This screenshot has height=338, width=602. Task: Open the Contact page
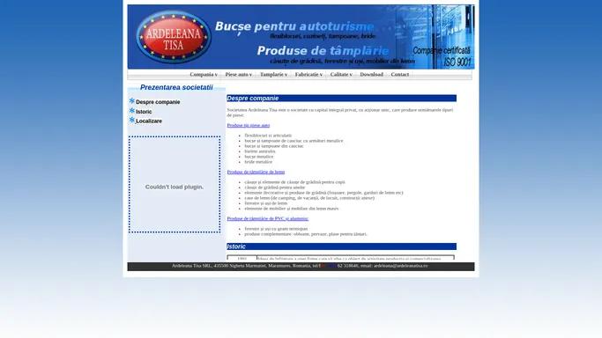(x=399, y=74)
